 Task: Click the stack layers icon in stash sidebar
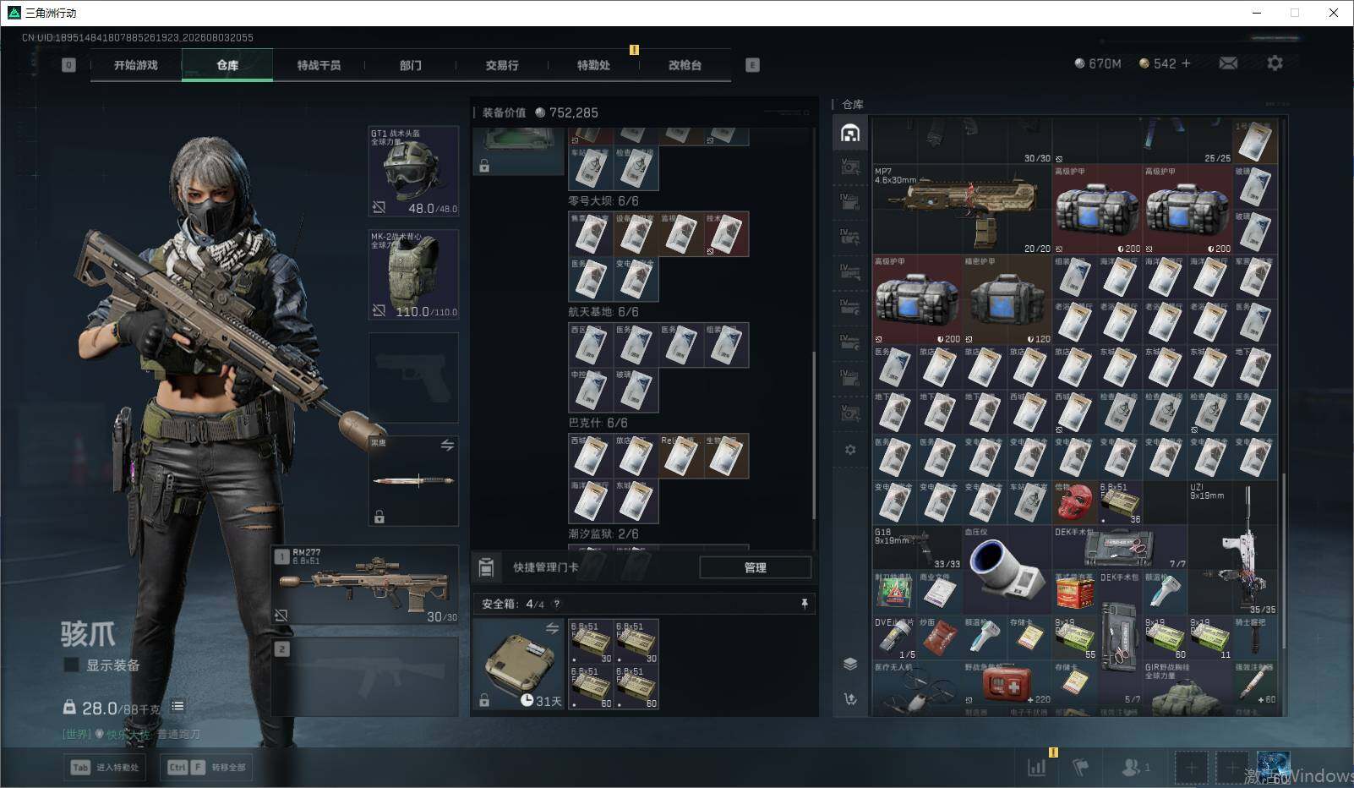(x=850, y=664)
